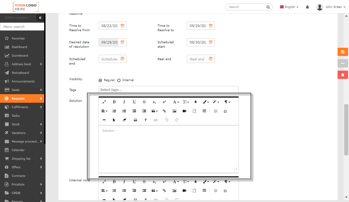Collapse the CDESK navigation sidebar
349x202 pixels.
(x=40, y=17)
